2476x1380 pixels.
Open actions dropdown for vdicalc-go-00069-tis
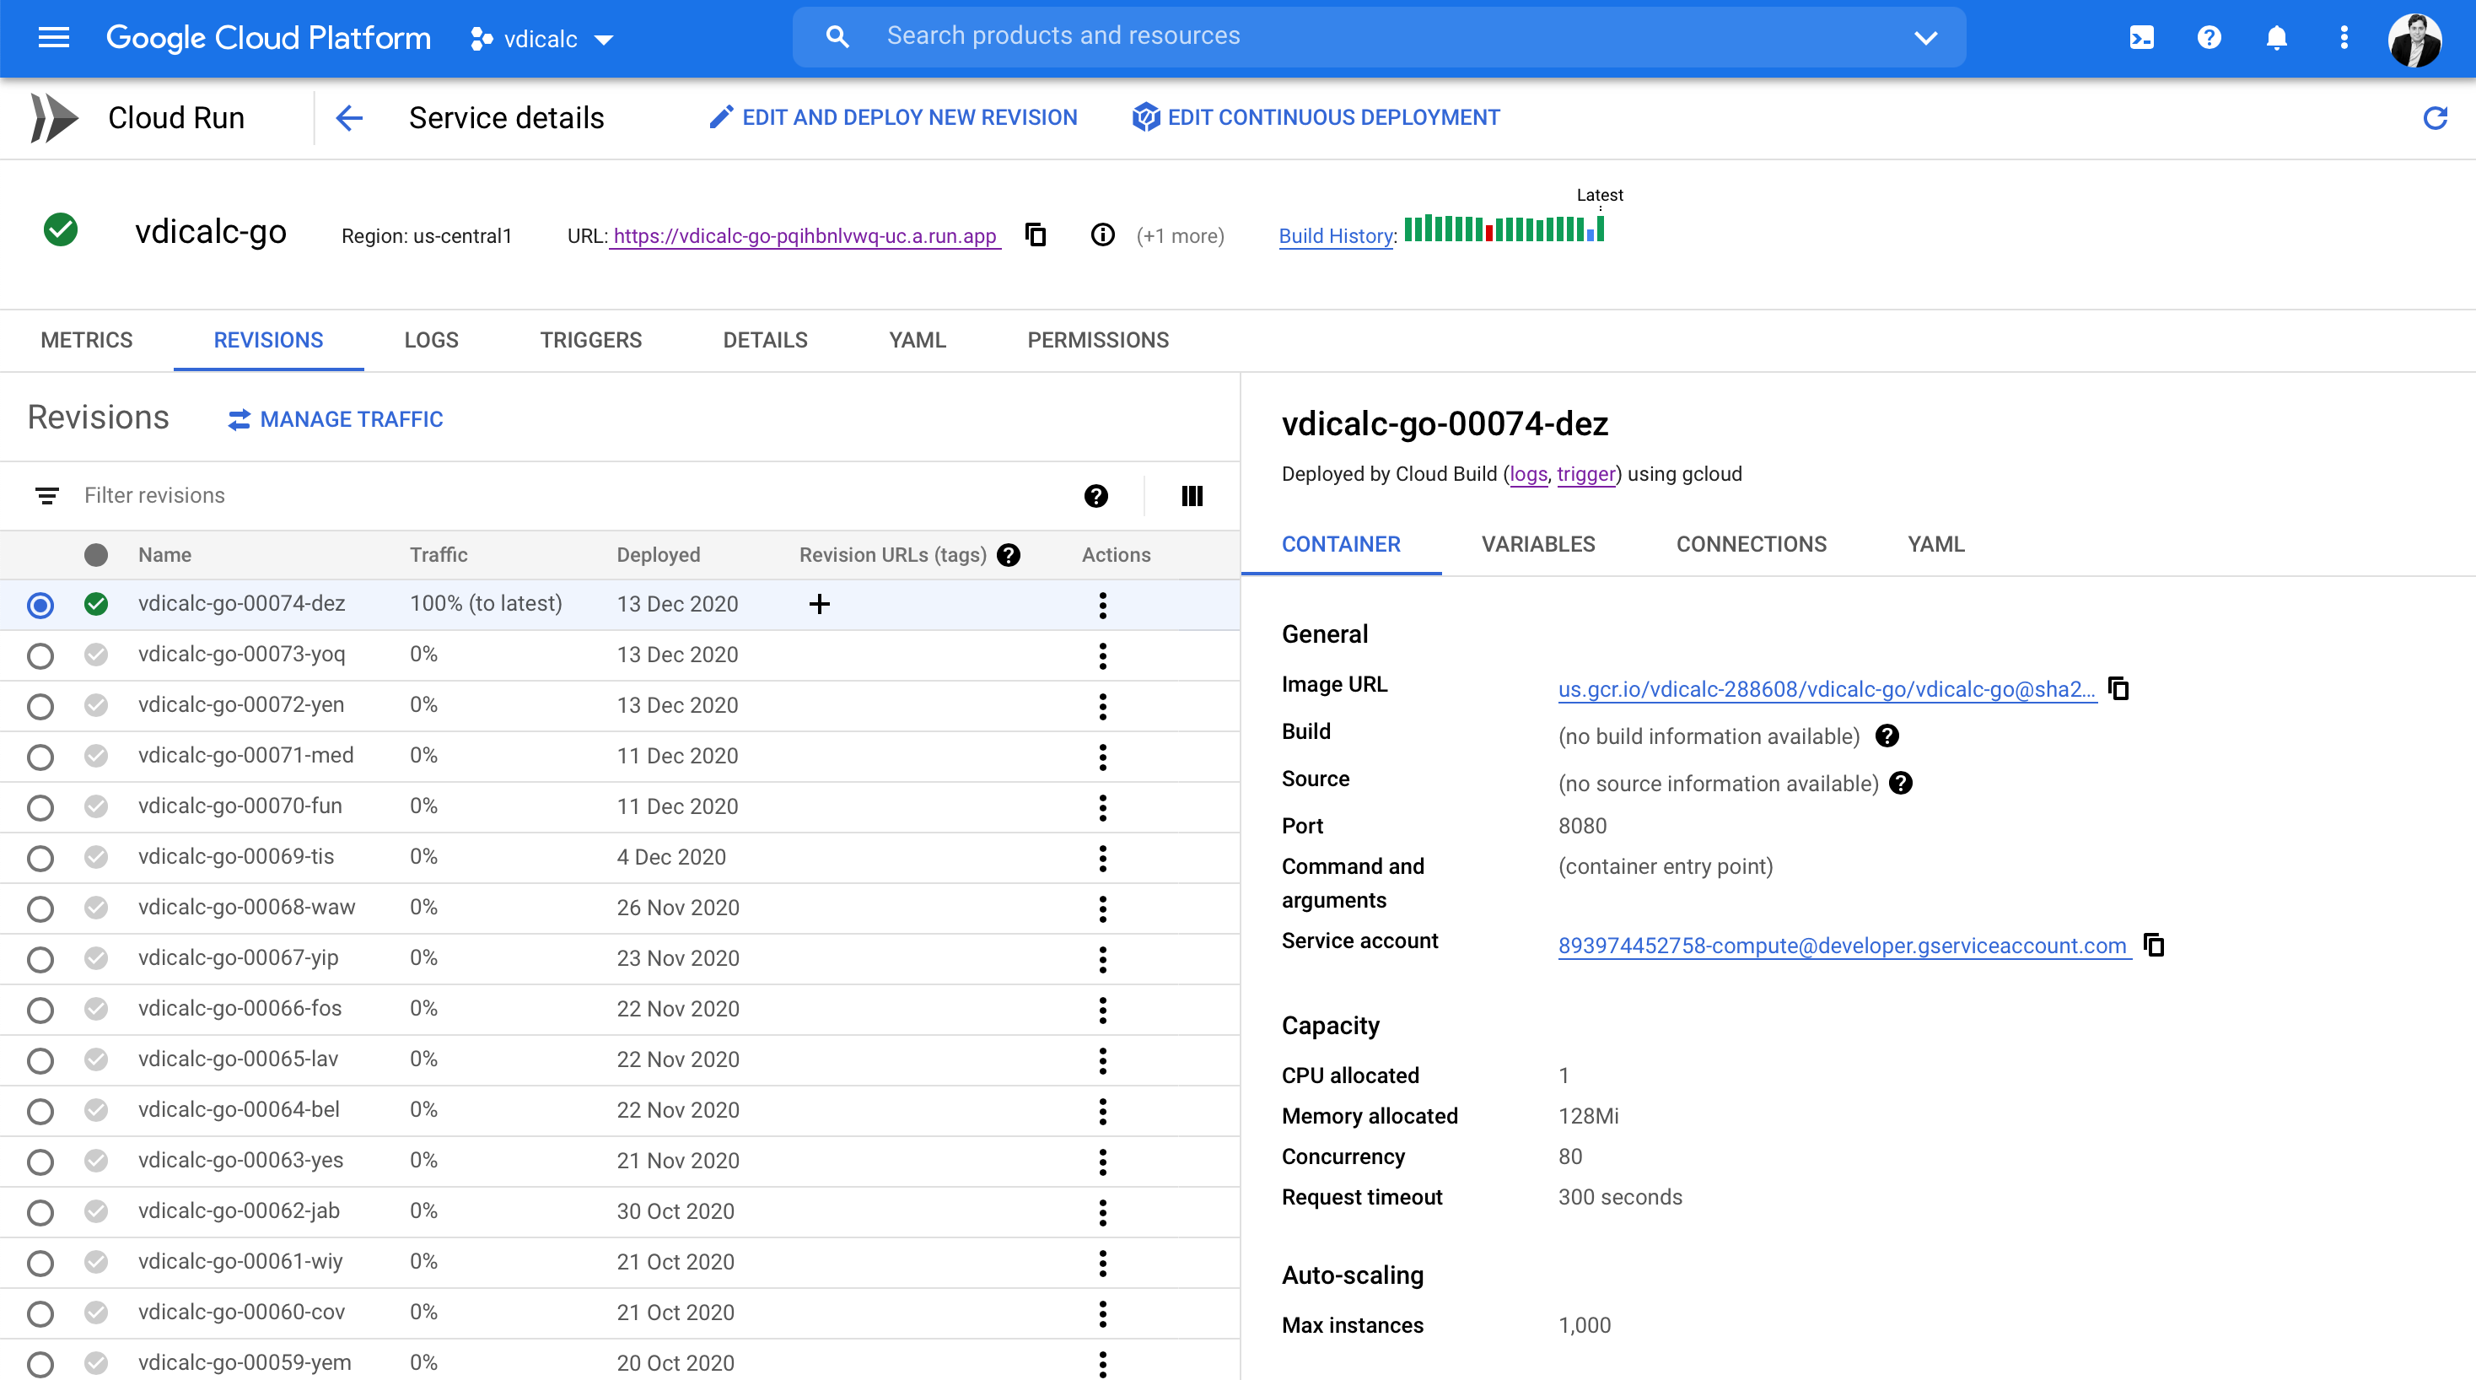click(x=1102, y=858)
